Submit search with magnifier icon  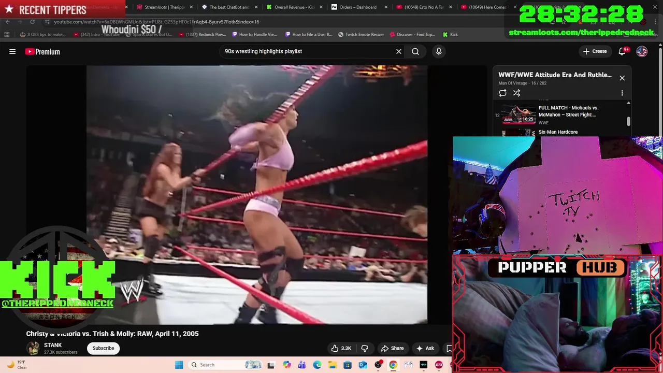point(415,51)
